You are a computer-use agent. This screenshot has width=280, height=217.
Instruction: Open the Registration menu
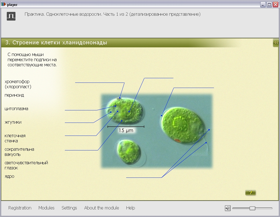tap(20, 208)
